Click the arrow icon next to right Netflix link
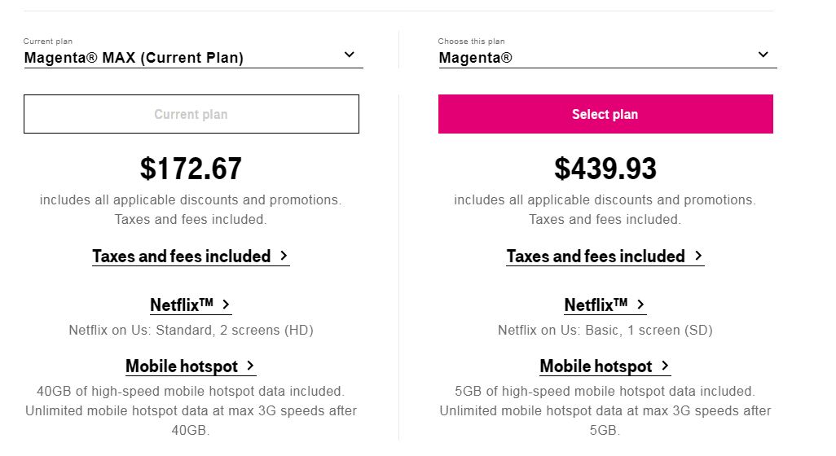This screenshot has height=456, width=836. (641, 305)
